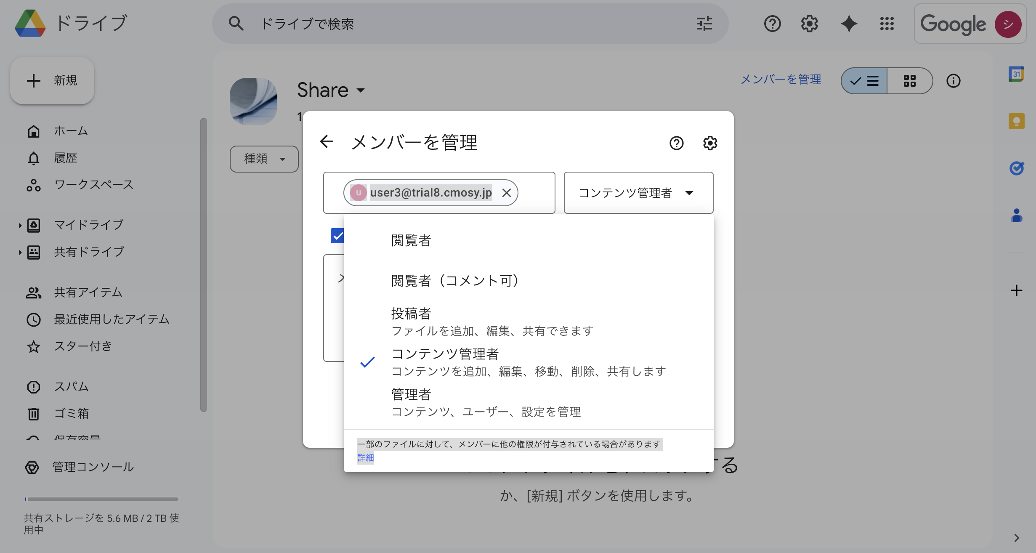Click the 詳細 link

click(365, 457)
